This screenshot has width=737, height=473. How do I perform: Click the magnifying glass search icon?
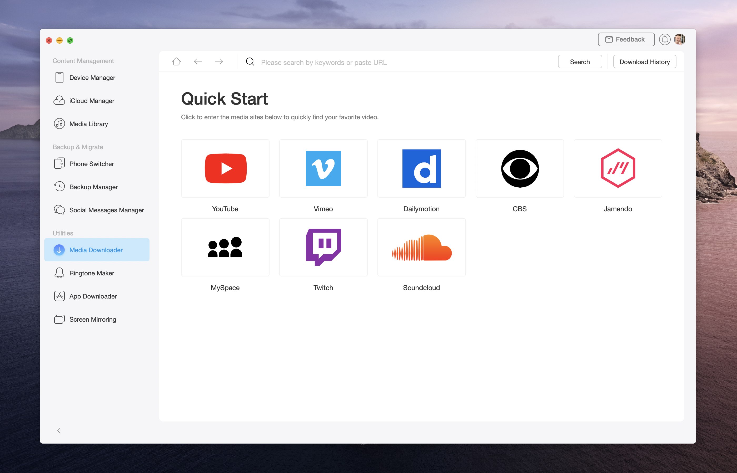(250, 62)
